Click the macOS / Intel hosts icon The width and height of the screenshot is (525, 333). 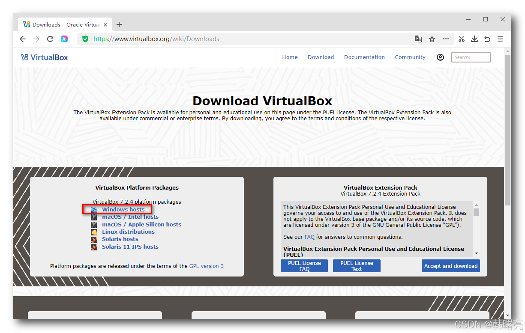tap(94, 217)
